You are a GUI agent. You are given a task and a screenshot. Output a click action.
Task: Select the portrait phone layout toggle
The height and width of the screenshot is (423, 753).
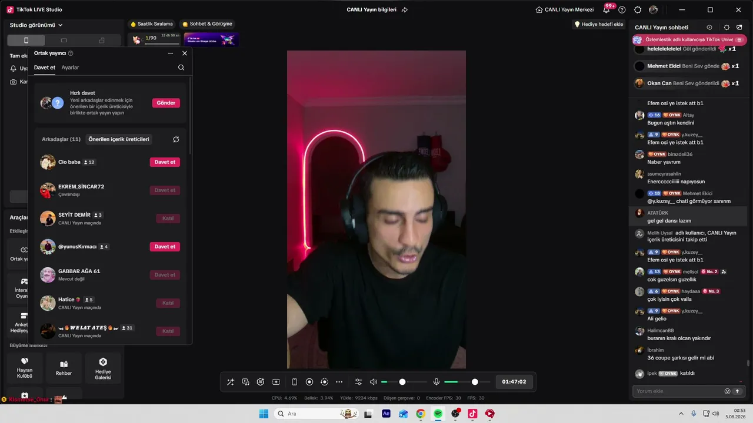[26, 41]
